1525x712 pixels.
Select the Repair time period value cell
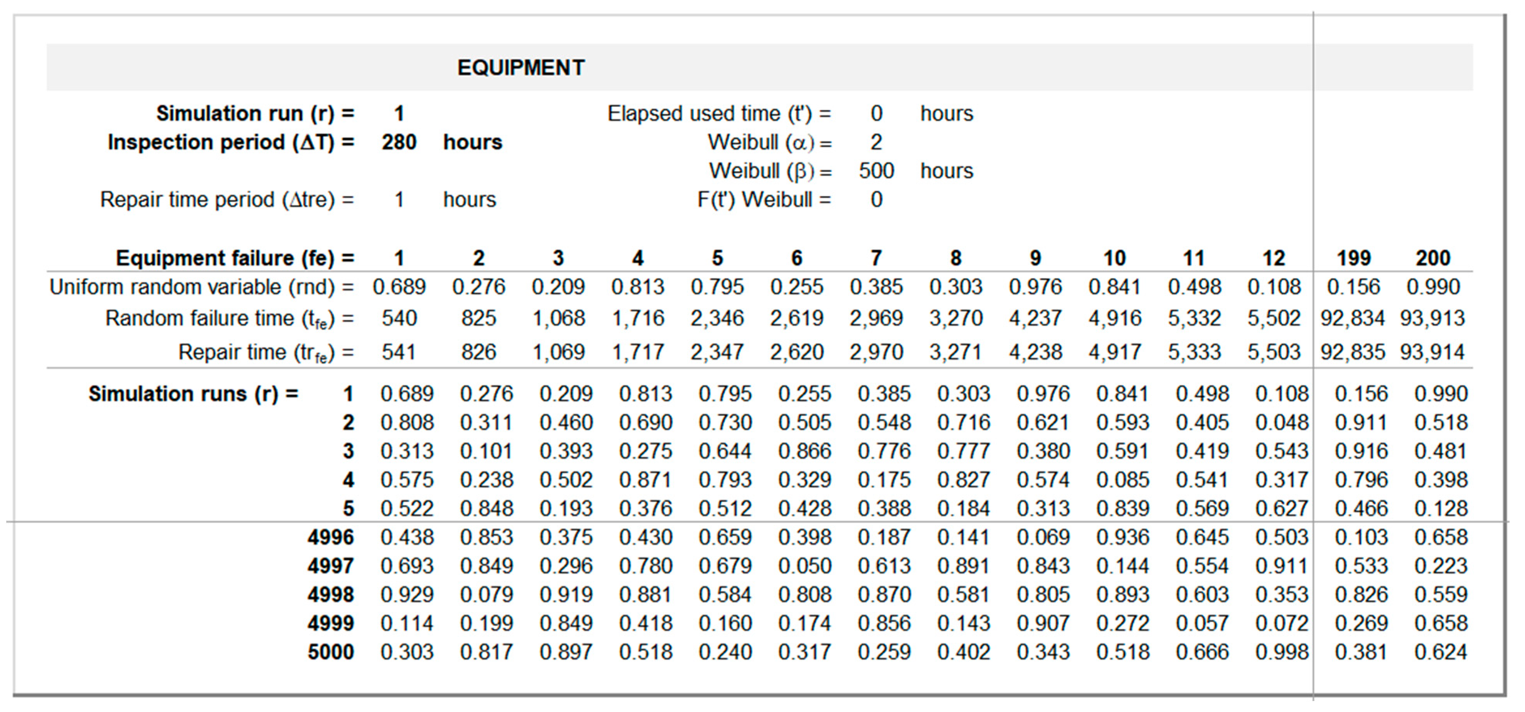(x=399, y=199)
